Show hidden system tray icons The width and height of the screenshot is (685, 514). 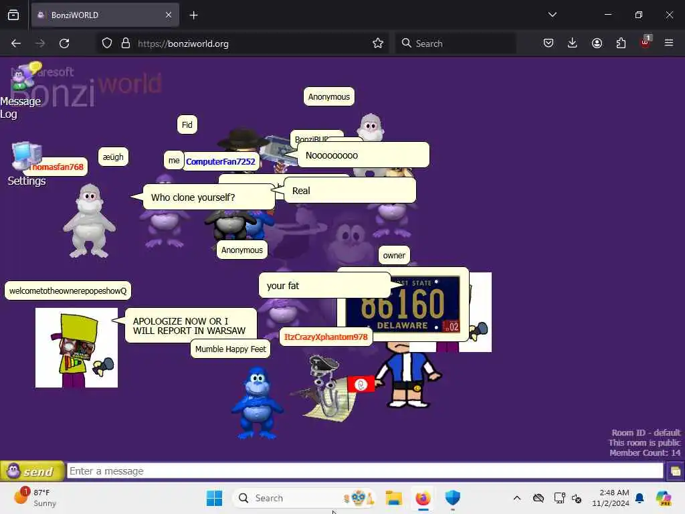click(x=517, y=498)
